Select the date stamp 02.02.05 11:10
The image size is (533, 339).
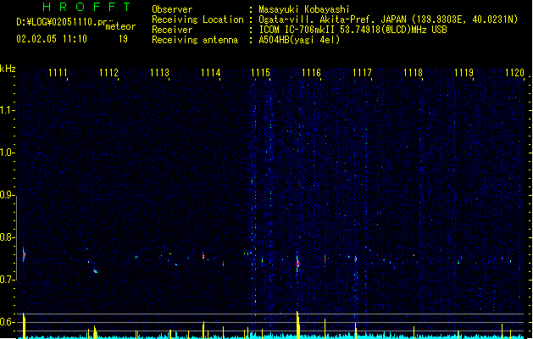coord(52,39)
